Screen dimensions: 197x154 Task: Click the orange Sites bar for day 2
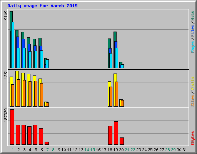pyautogui.click(x=18, y=93)
